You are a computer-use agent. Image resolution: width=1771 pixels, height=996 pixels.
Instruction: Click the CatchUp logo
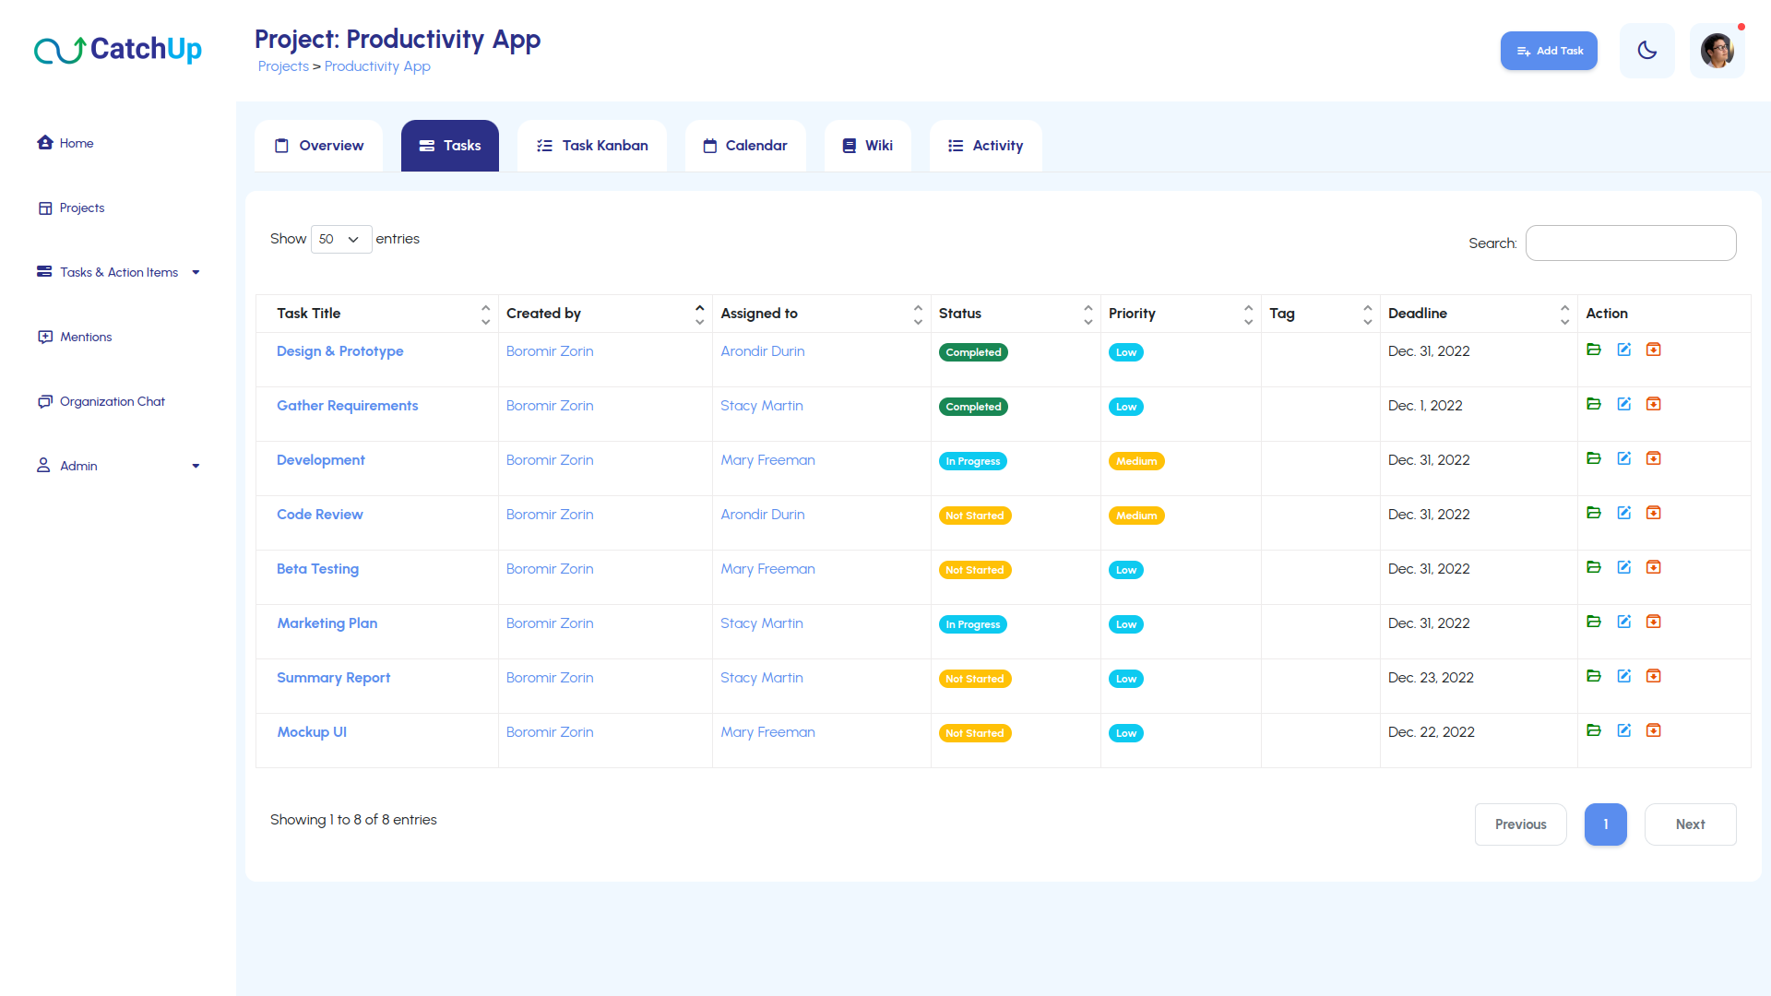(x=118, y=50)
